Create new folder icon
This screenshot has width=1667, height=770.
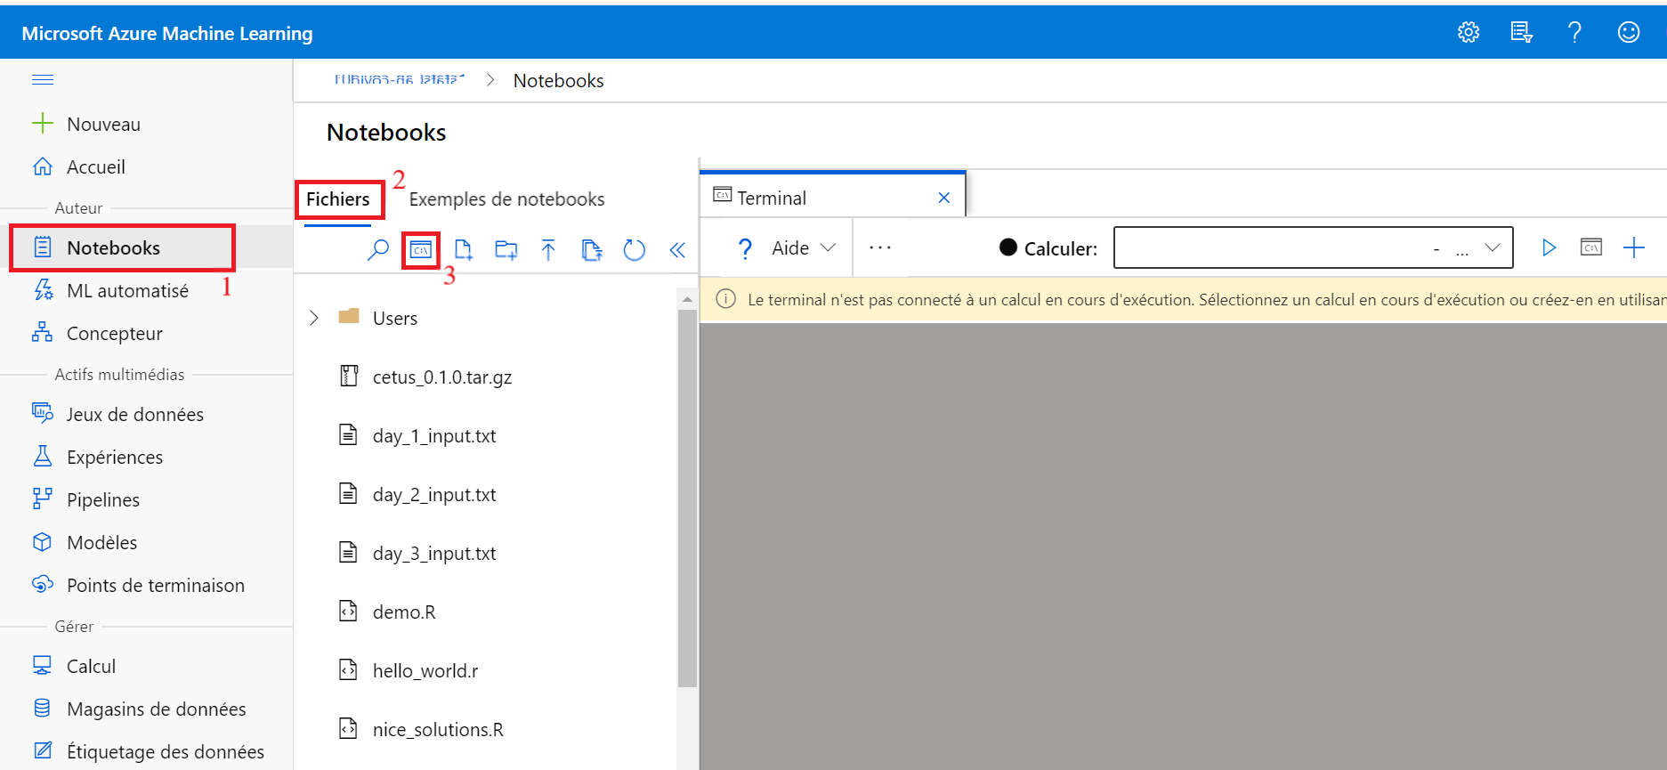tap(506, 250)
